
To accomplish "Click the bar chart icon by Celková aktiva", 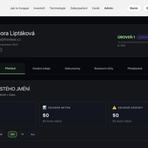I will [44, 108].
